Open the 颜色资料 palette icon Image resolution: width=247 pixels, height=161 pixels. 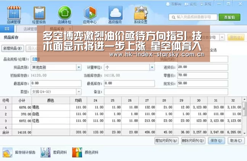point(77,152)
